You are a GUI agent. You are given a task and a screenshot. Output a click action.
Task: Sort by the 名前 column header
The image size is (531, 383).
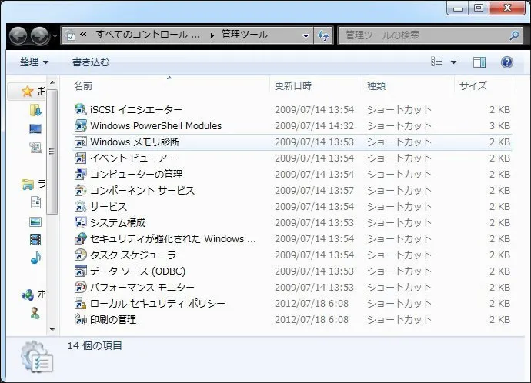click(169, 86)
